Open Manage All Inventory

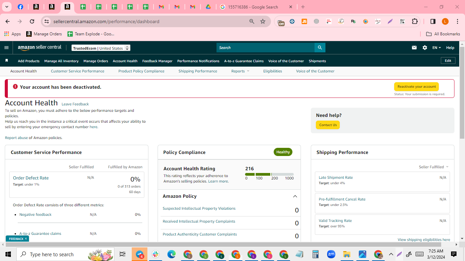61,61
